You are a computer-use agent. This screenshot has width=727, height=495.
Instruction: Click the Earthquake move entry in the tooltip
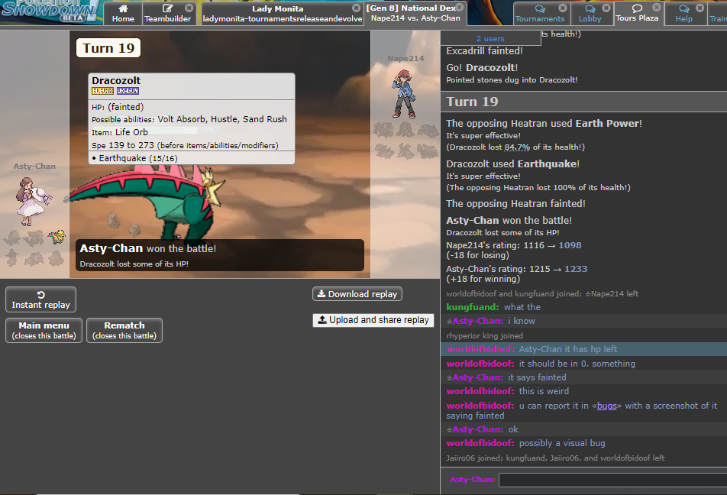tap(134, 158)
